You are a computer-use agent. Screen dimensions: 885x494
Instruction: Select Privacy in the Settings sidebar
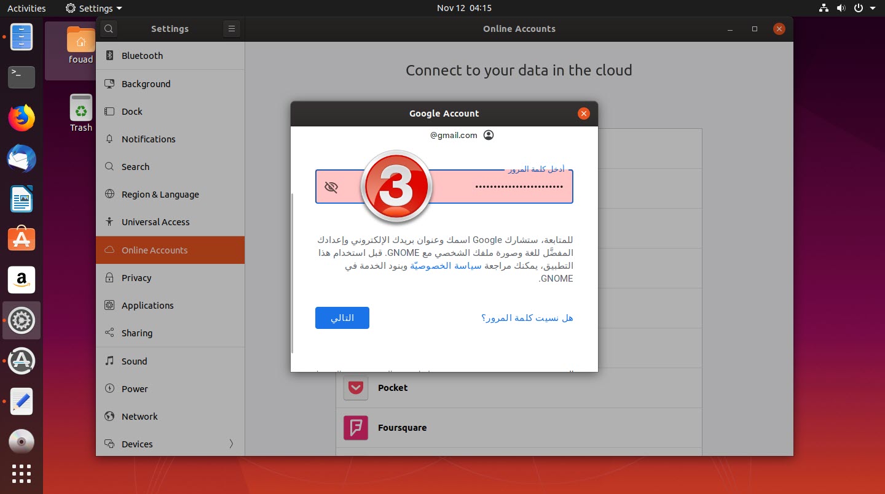tap(170, 278)
